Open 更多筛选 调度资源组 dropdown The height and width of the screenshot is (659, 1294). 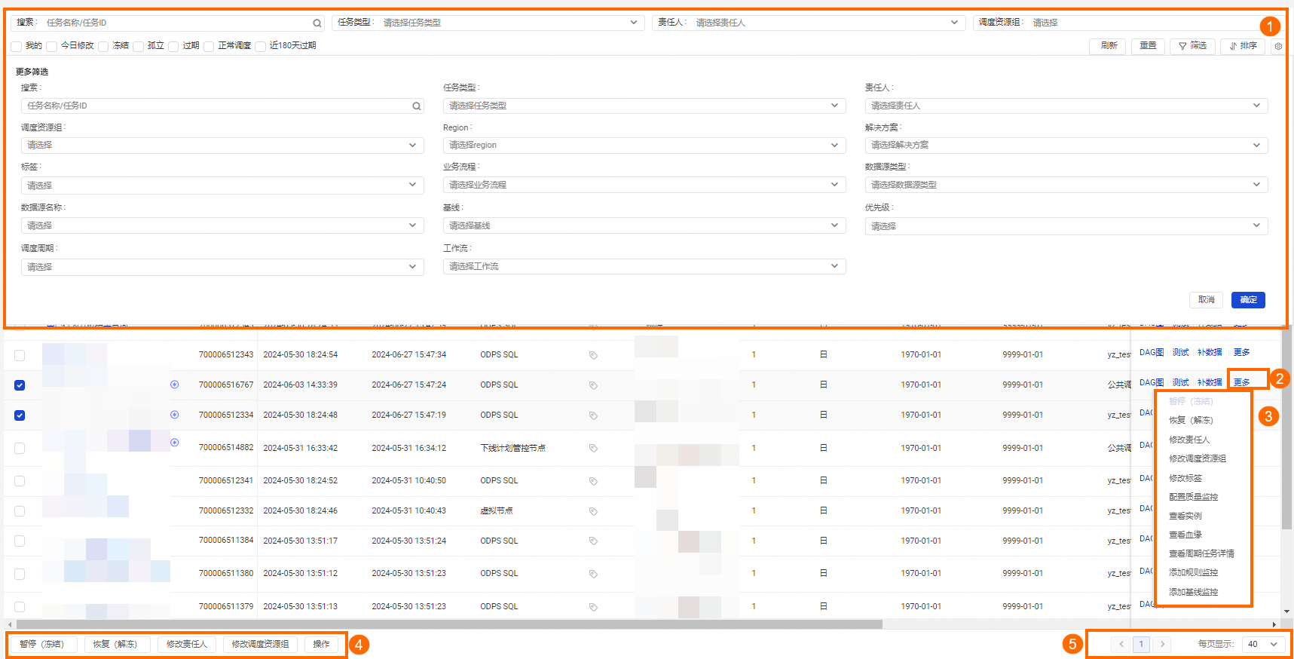click(x=222, y=145)
